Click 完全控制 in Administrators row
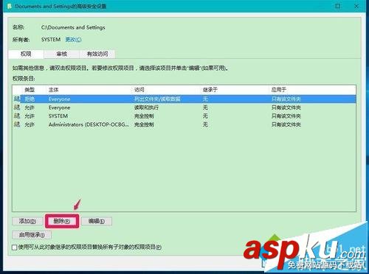This screenshot has height=274, width=369. pyautogui.click(x=144, y=124)
